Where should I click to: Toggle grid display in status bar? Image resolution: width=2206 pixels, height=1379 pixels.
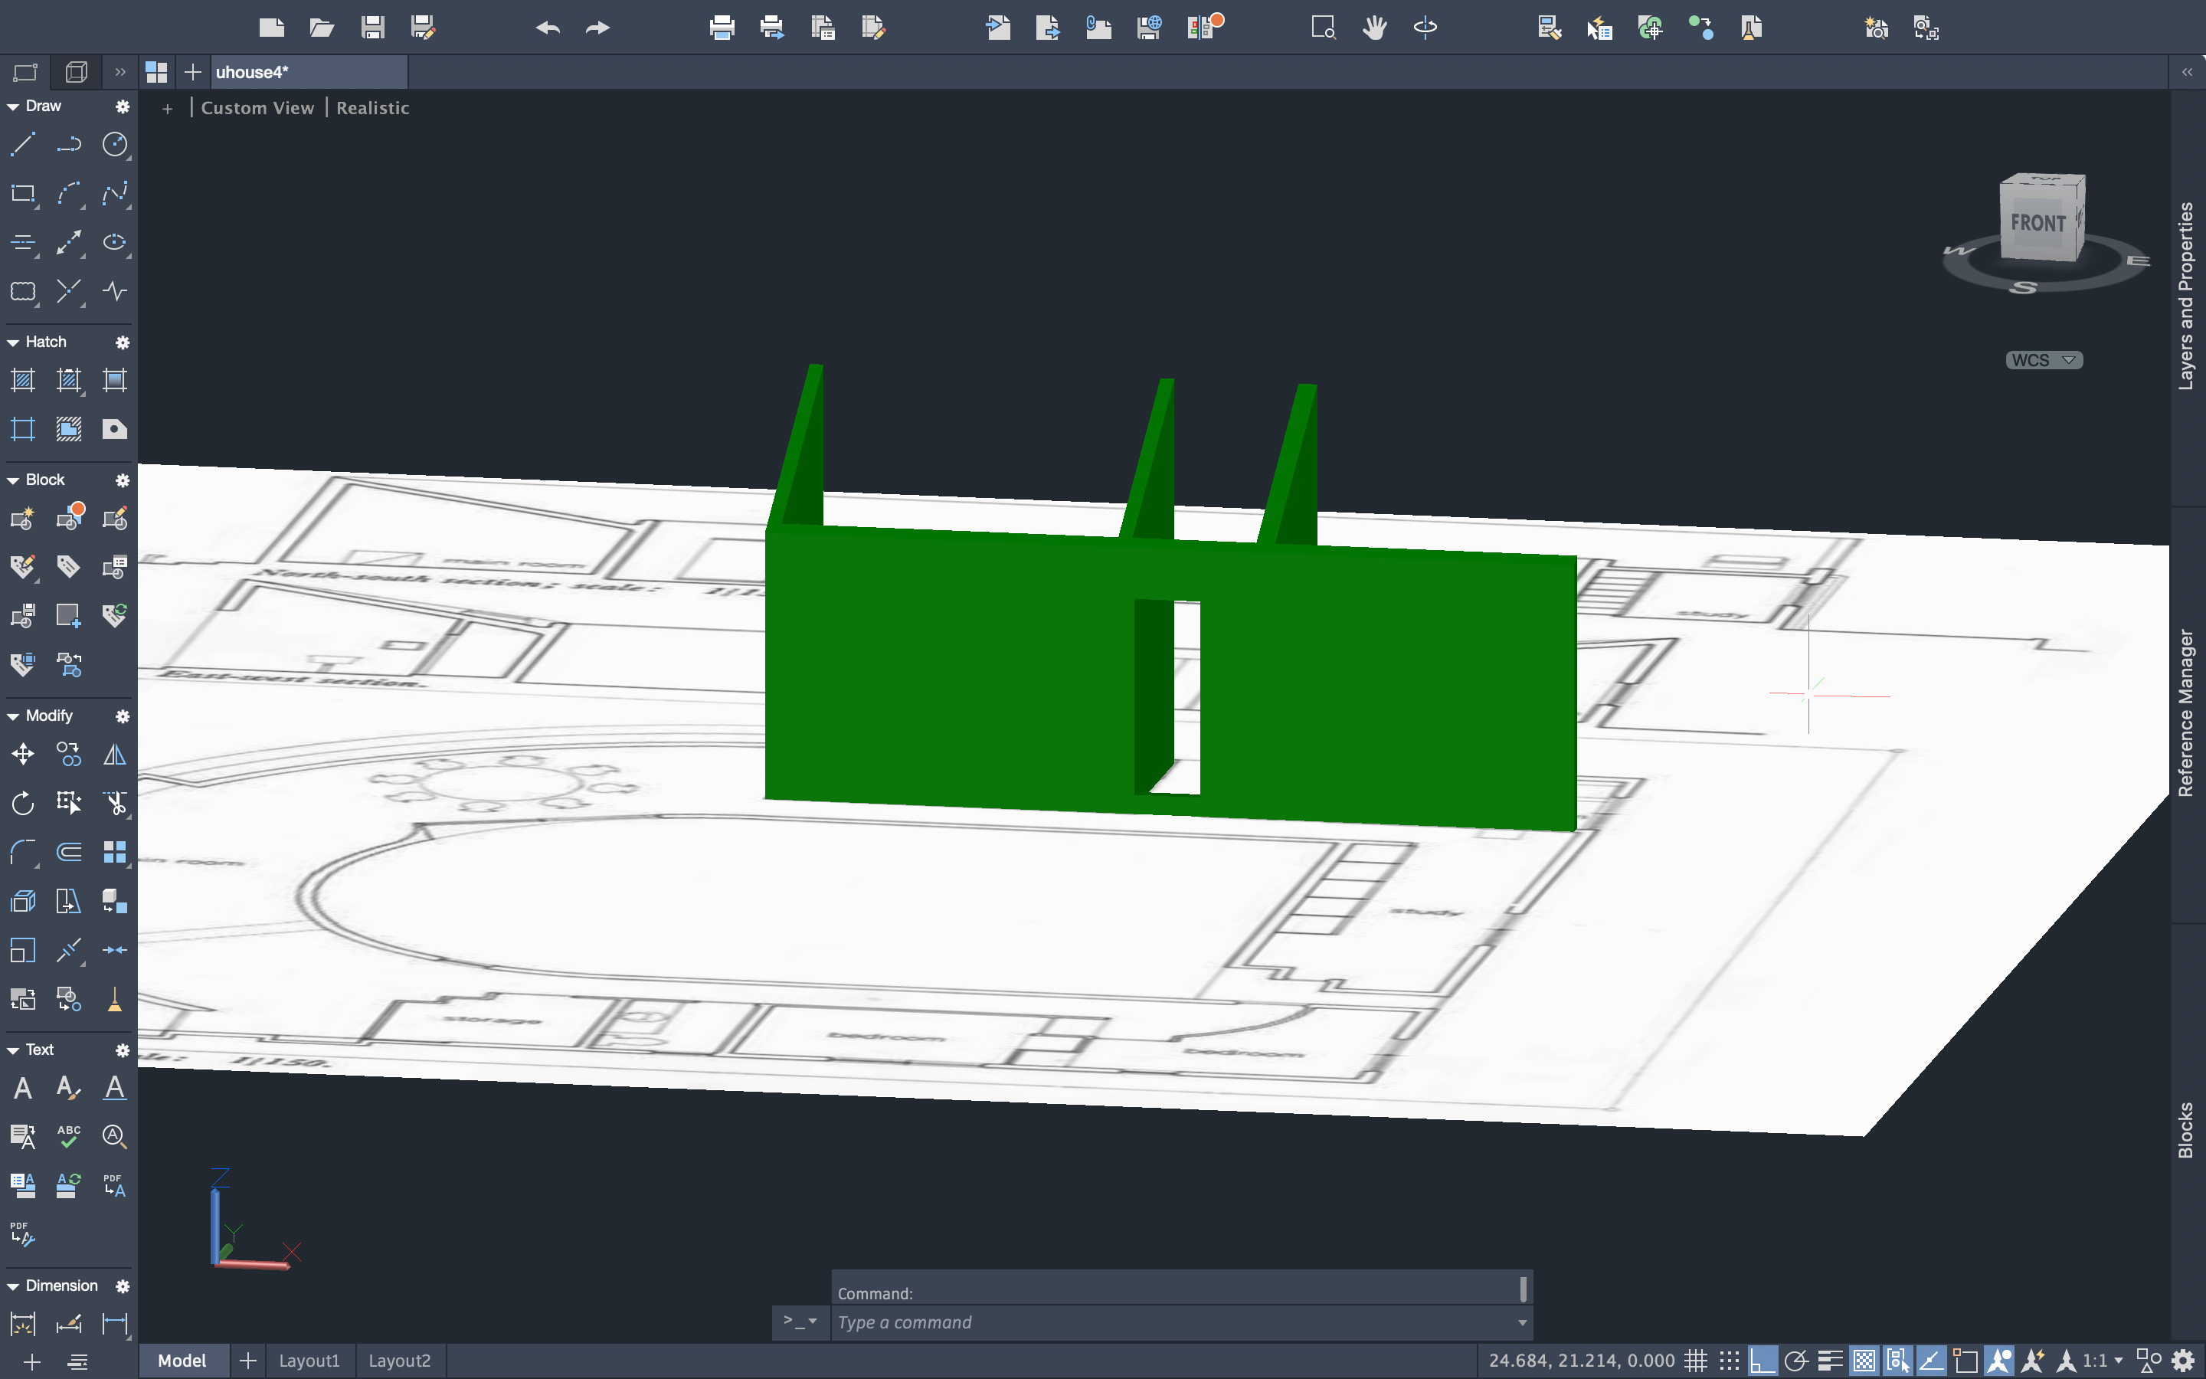[x=1696, y=1361]
